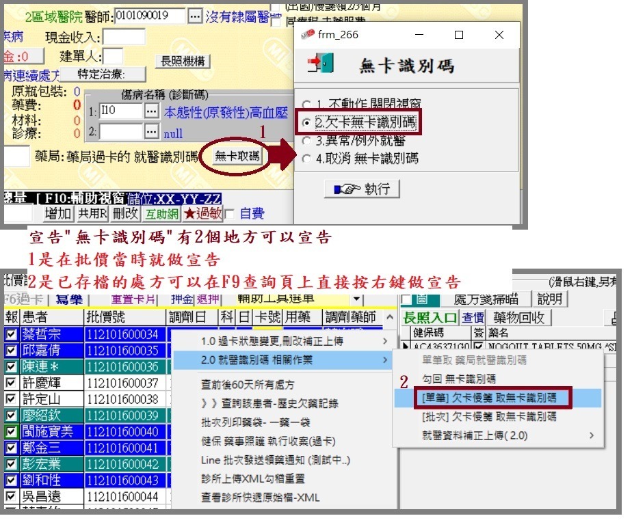Screen dimensions: 632x529
Task: Click the exit door icon beside 無卡識別碼
Action: tap(321, 63)
